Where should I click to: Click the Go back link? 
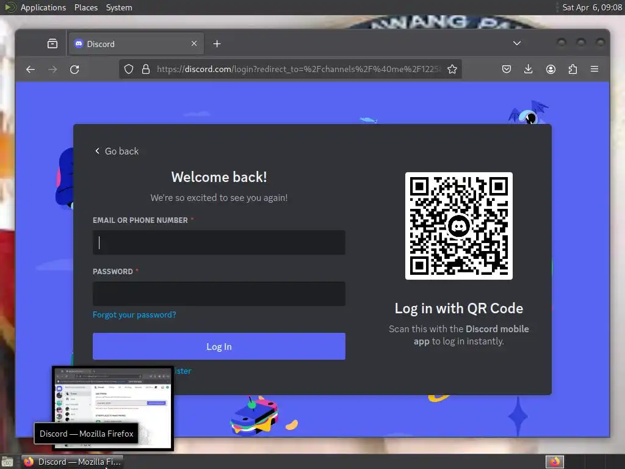(117, 151)
